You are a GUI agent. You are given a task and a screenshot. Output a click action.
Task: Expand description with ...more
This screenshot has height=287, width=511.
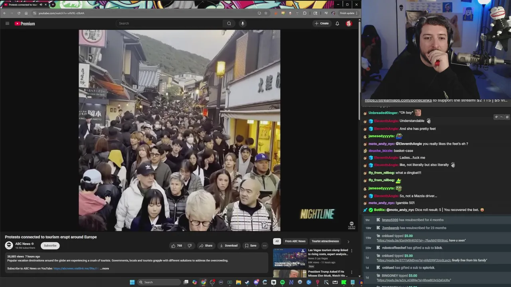click(x=105, y=269)
